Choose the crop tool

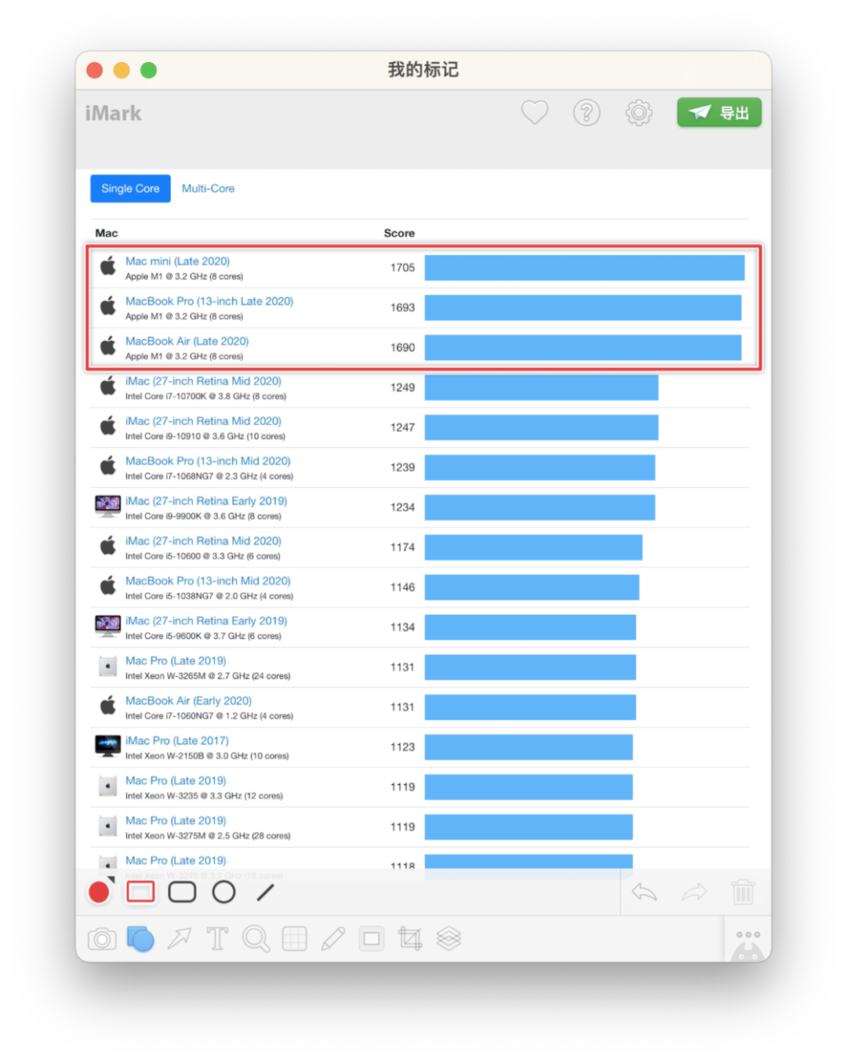409,939
